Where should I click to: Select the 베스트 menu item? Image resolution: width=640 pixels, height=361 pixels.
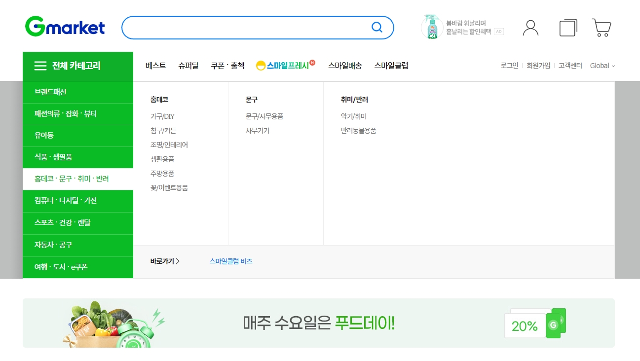coord(155,65)
